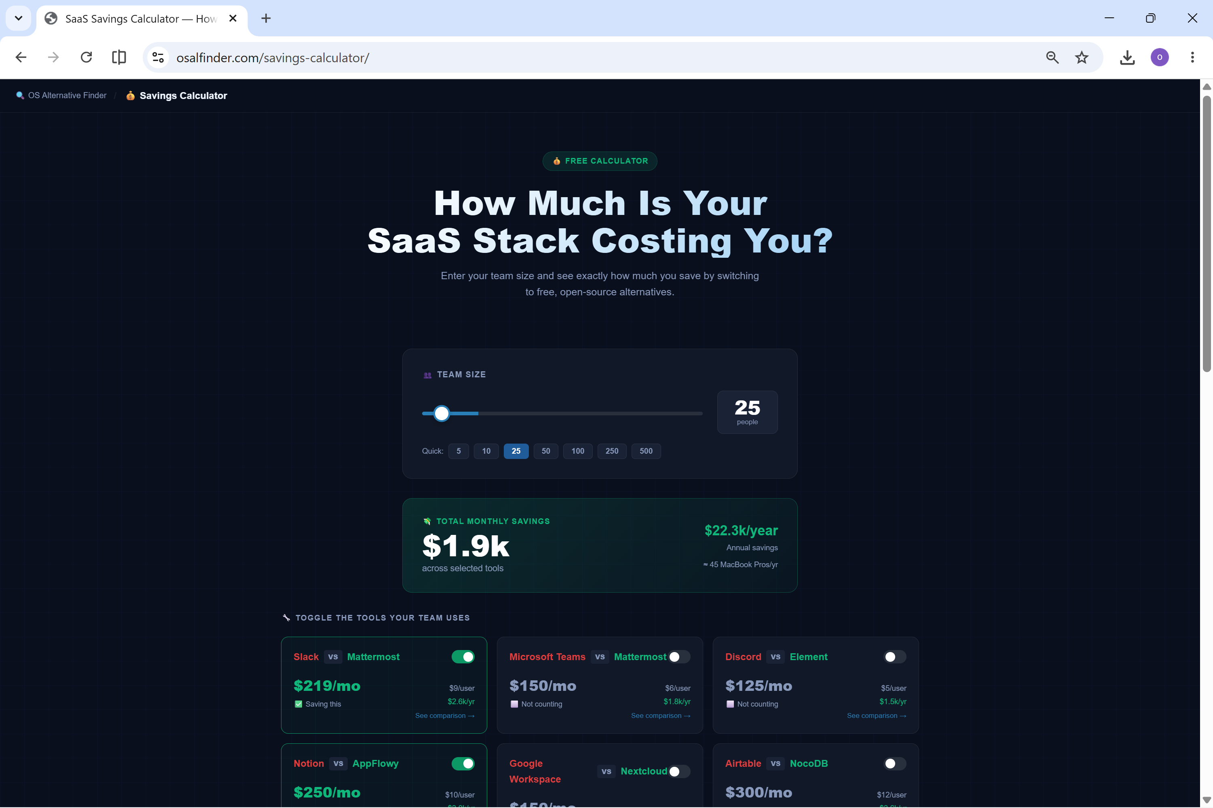
Task: Turn off the Slack vs Mattermost toggle
Action: pyautogui.click(x=463, y=656)
